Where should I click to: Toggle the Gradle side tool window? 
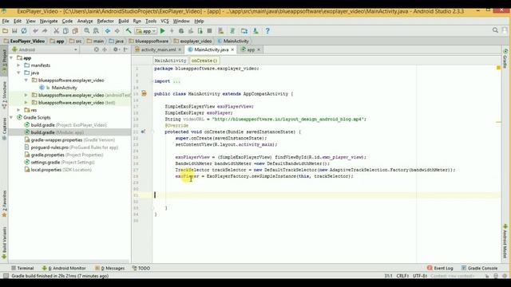505,58
